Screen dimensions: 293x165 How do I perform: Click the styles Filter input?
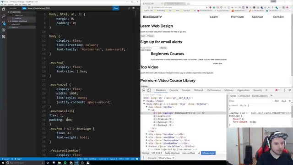(x=250, y=101)
